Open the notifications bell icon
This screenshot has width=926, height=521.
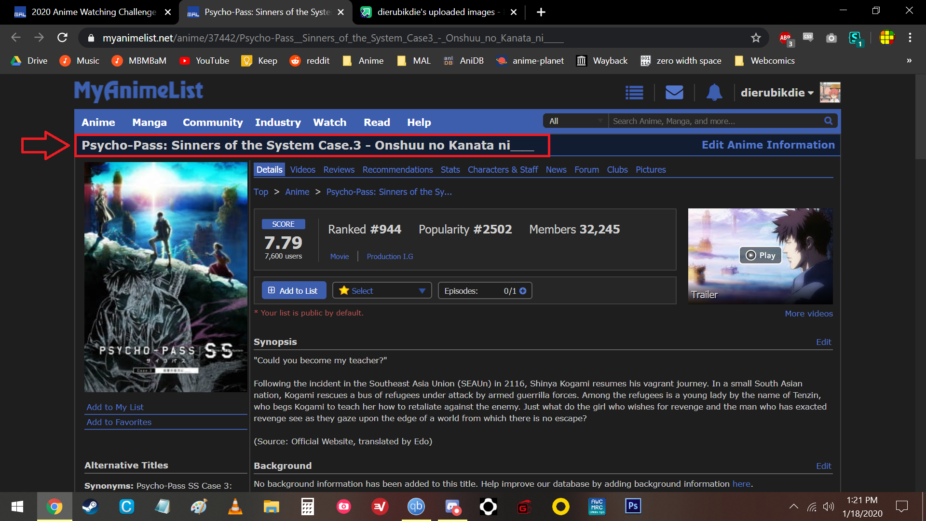[714, 92]
